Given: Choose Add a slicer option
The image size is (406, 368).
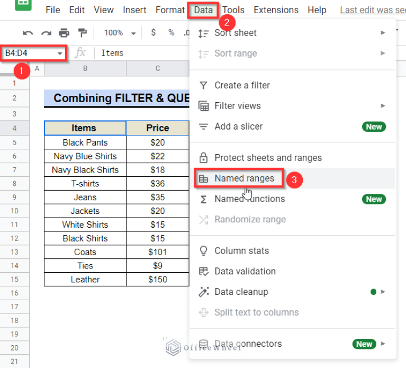Looking at the screenshot, I should coord(292,127).
